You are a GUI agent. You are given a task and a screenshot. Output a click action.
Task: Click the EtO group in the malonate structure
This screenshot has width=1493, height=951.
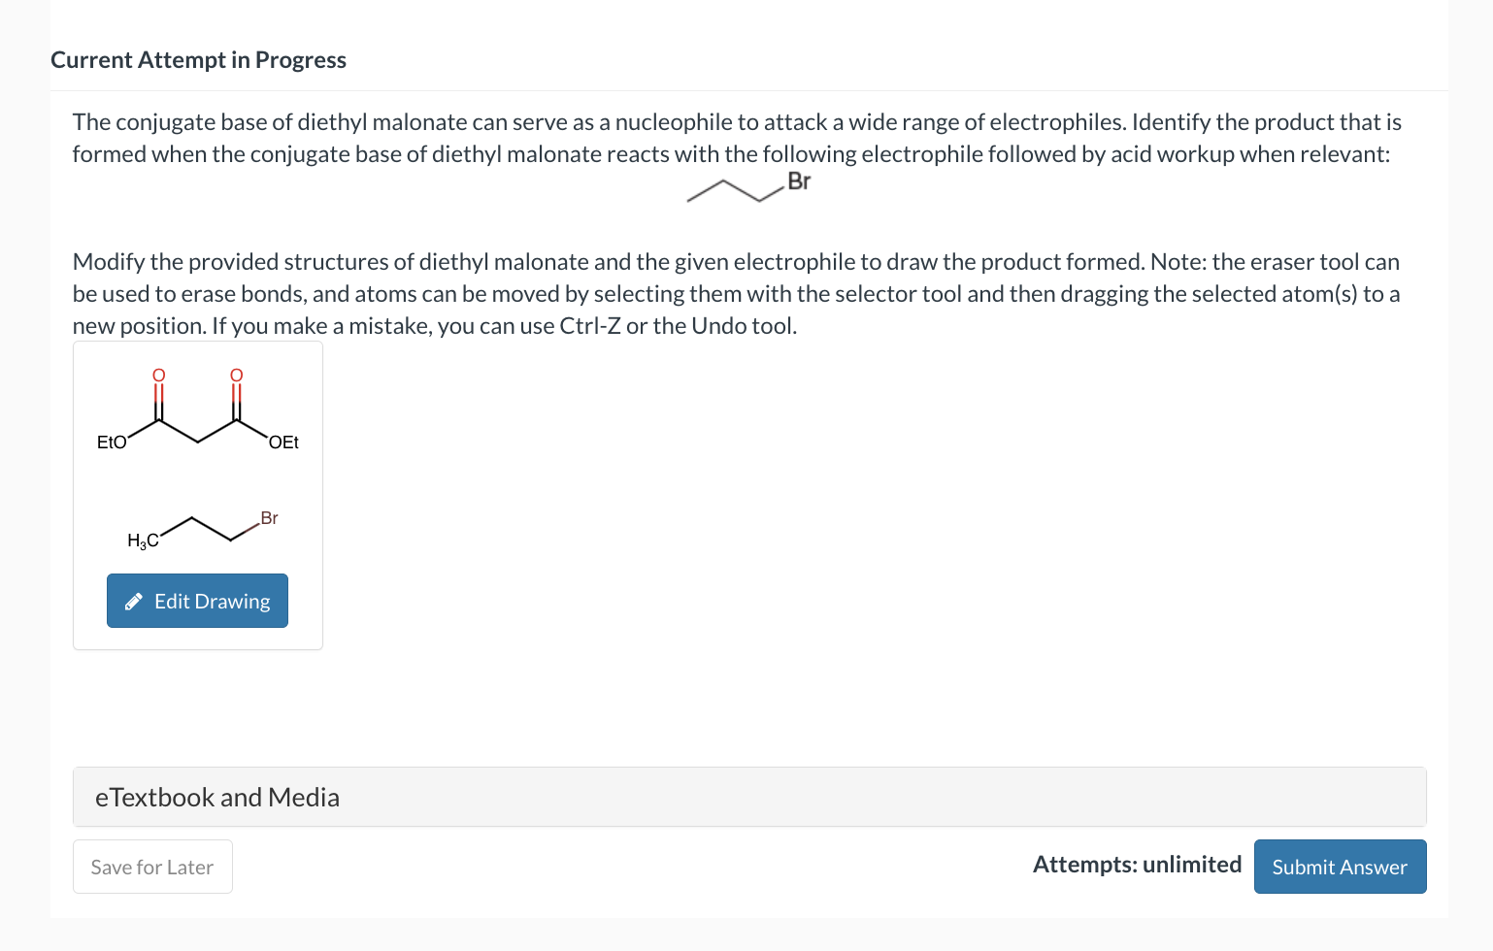[111, 442]
